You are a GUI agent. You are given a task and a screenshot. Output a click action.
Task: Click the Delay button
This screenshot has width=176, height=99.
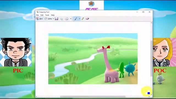[x=48, y=19]
